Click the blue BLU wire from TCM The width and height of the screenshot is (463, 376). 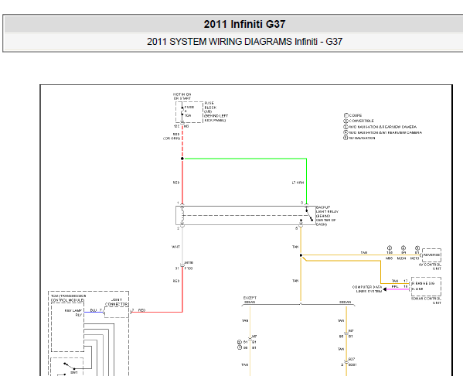point(94,312)
